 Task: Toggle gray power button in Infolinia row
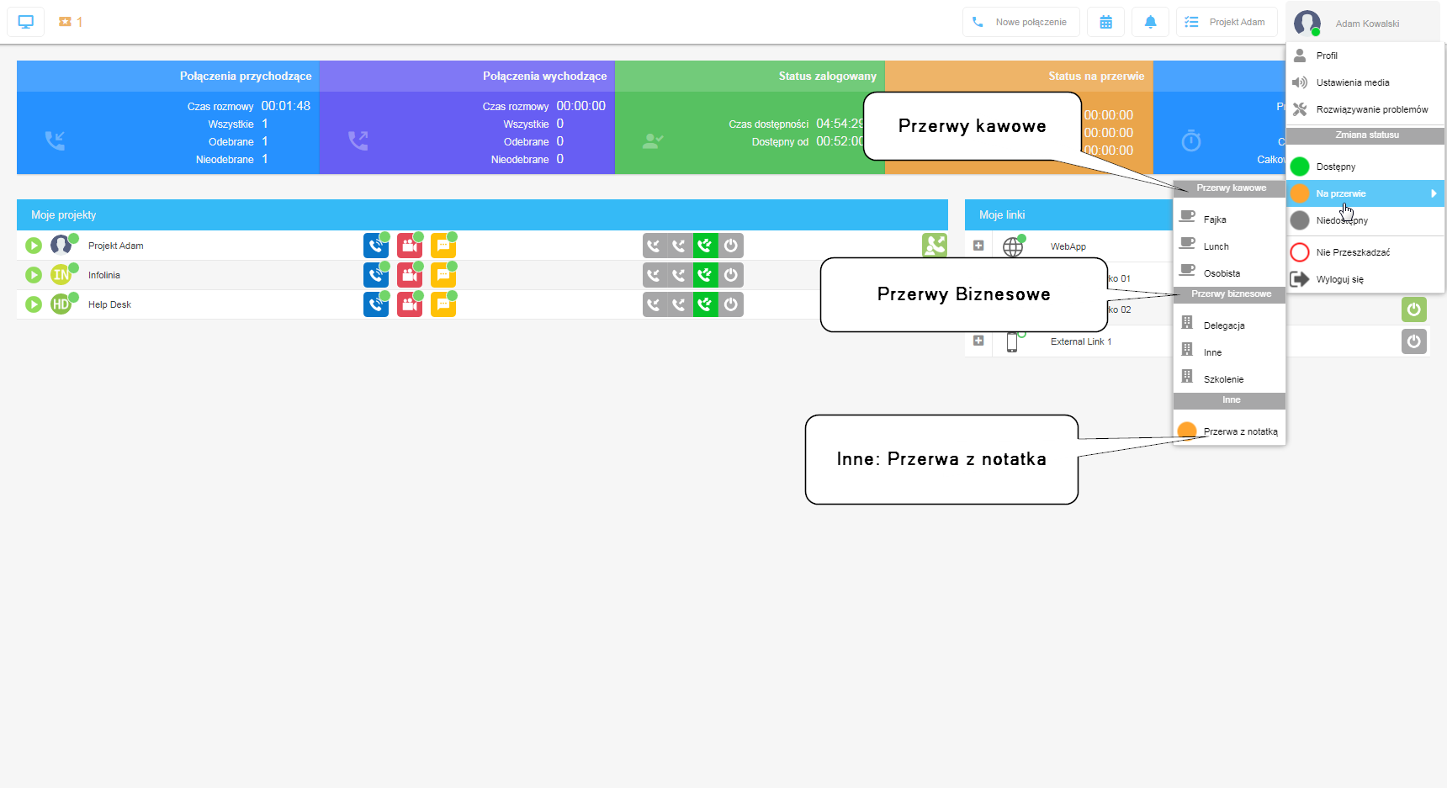pyautogui.click(x=731, y=275)
